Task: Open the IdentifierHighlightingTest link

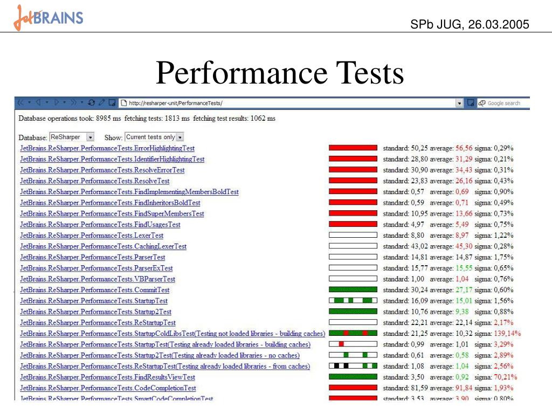Action: click(x=112, y=159)
